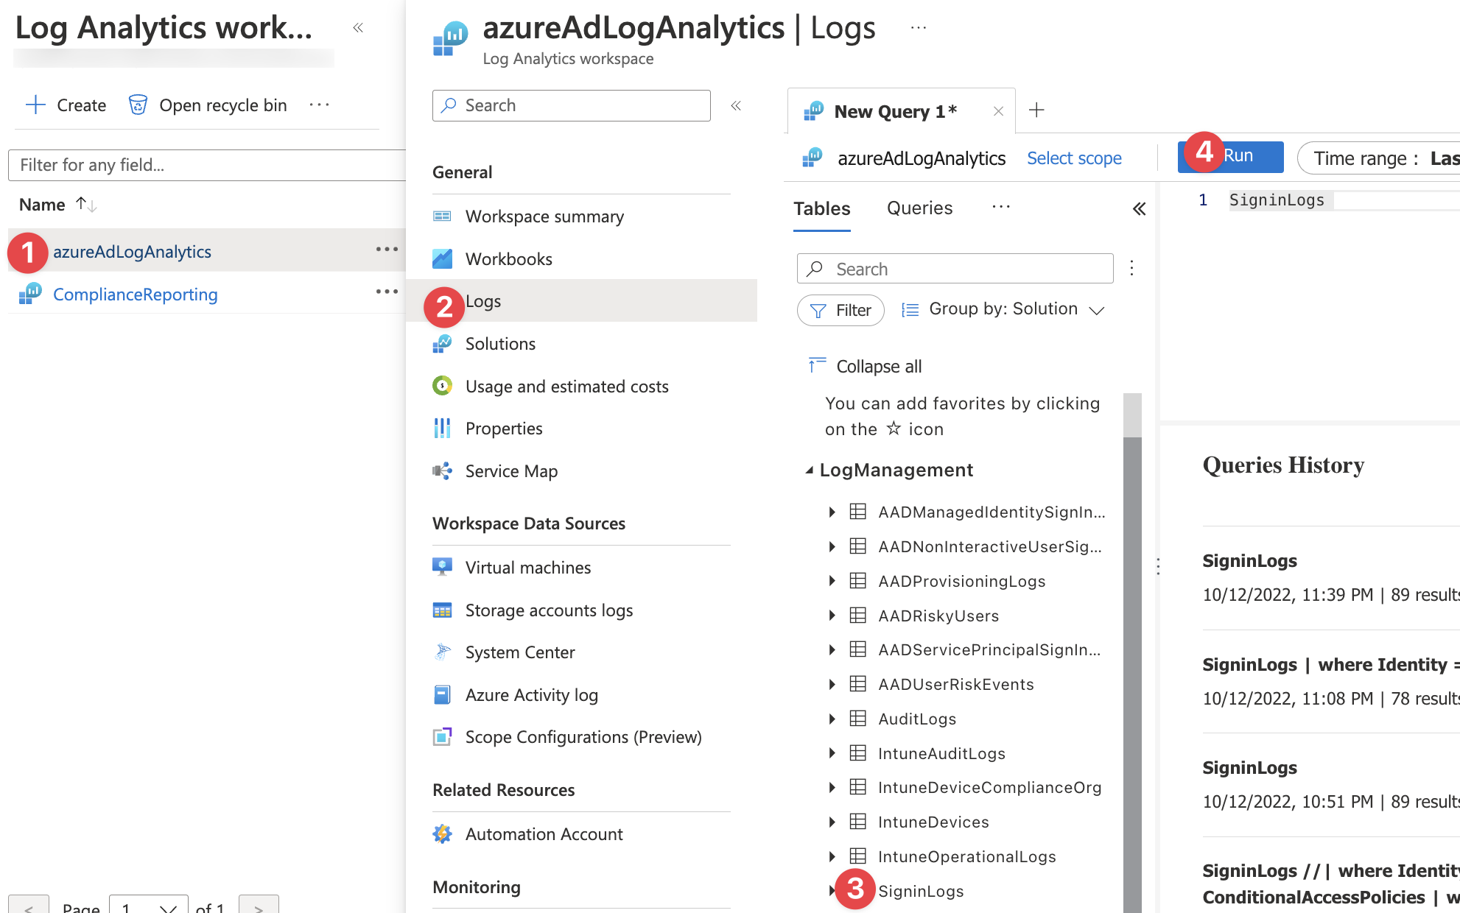The image size is (1460, 913).
Task: Open the Automation Account resource
Action: click(x=544, y=833)
